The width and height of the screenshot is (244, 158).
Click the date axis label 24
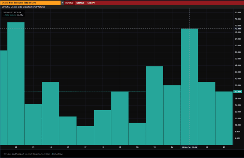tap(172, 147)
